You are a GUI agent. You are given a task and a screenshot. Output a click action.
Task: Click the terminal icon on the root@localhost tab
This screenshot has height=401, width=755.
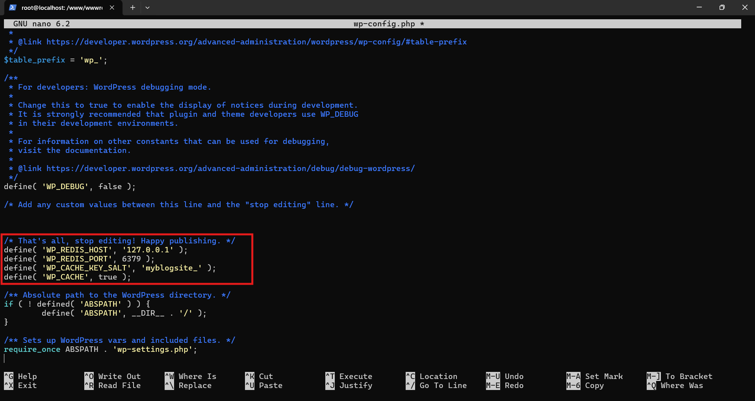pos(12,7)
